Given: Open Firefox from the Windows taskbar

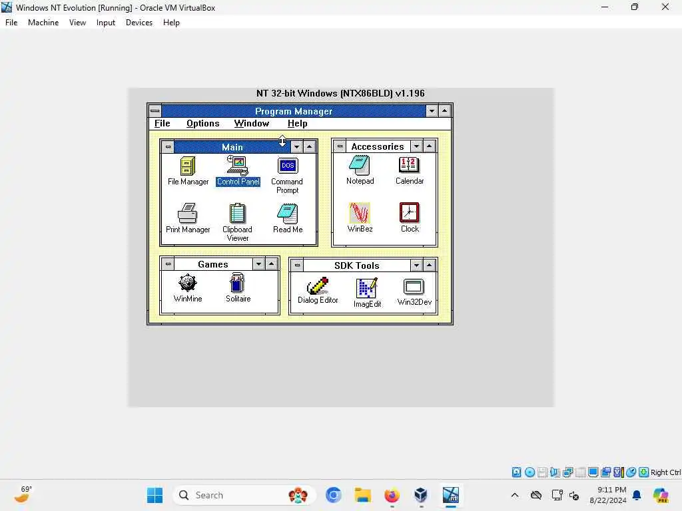Looking at the screenshot, I should point(392,495).
